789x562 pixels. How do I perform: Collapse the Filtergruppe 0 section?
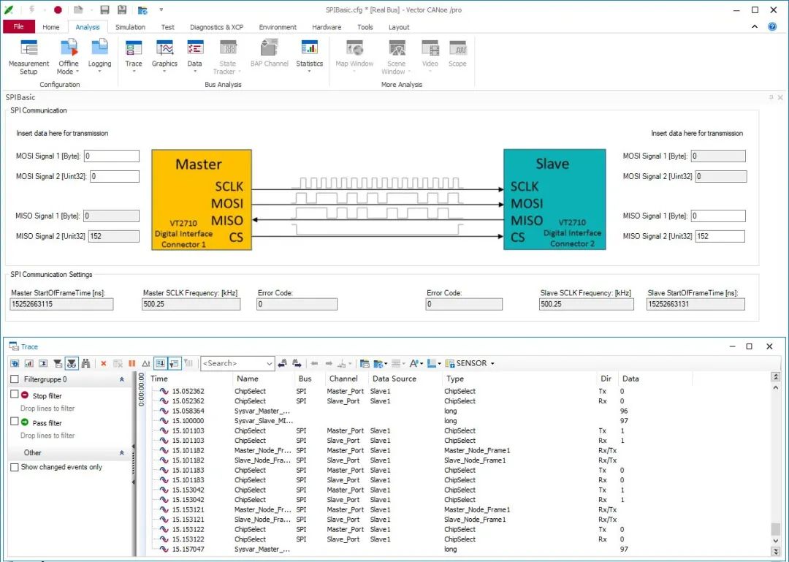(x=121, y=379)
